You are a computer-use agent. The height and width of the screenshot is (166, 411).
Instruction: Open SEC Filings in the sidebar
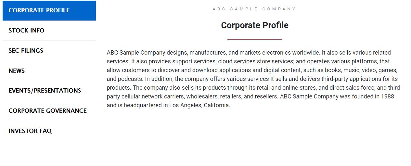point(26,51)
